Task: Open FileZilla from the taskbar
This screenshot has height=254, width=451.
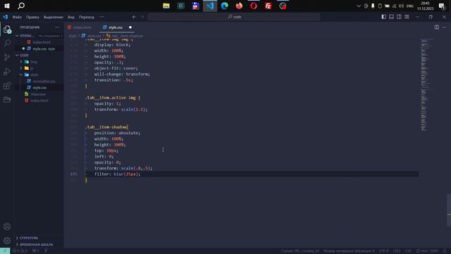Action: pyautogui.click(x=268, y=6)
